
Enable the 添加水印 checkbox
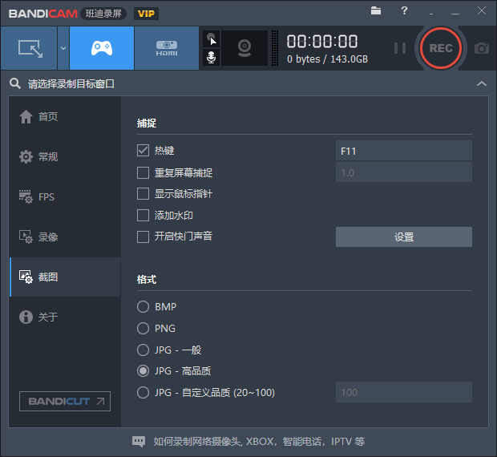click(143, 216)
